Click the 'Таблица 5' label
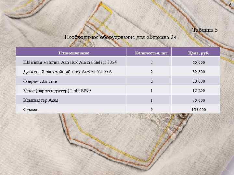The image size is (234, 175). [x=205, y=30]
